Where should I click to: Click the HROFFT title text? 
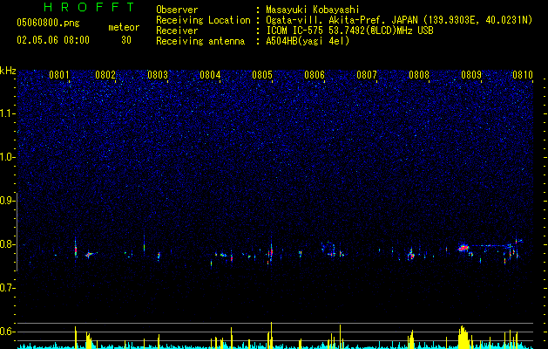[x=89, y=7]
